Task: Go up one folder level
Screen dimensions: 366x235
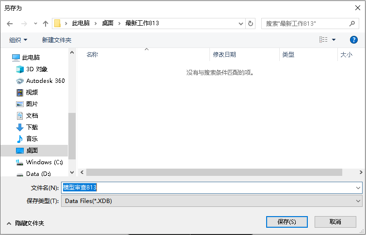Action: pyautogui.click(x=46, y=24)
